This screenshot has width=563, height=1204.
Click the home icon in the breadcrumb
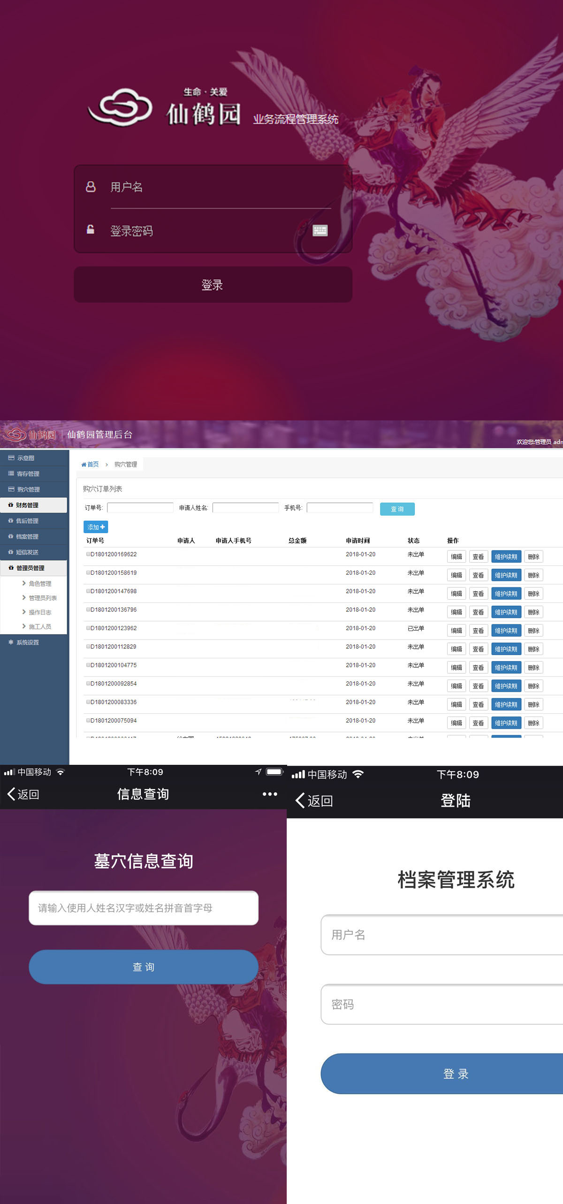(84, 465)
